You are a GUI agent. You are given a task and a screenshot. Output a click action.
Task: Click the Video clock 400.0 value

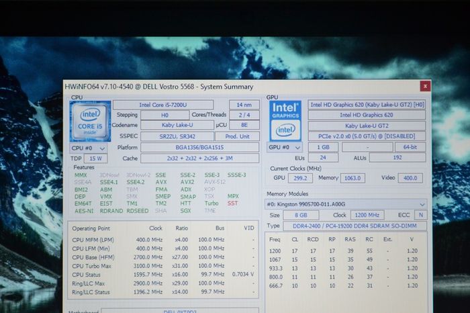410,178
